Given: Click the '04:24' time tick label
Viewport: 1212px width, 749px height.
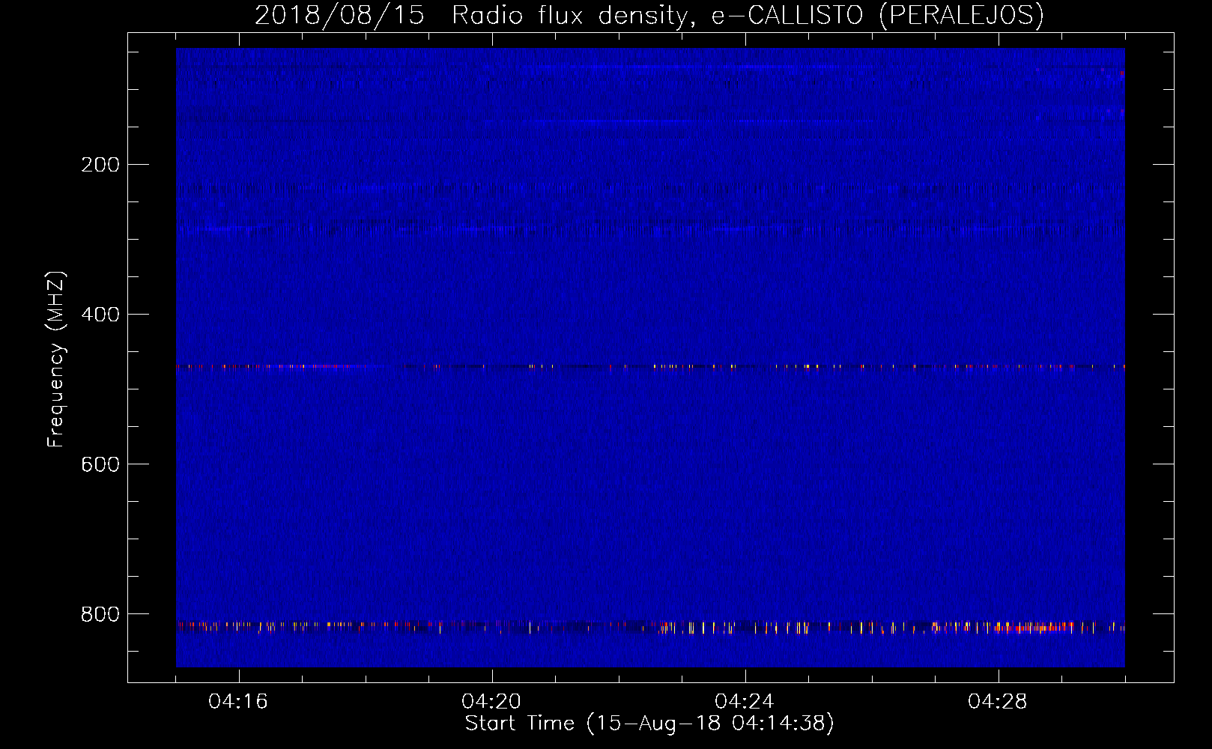Looking at the screenshot, I should click(745, 701).
